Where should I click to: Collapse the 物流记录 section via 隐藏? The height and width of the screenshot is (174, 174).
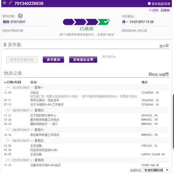[x=164, y=74]
